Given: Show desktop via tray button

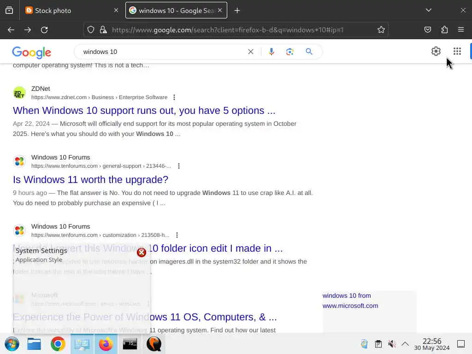Looking at the screenshot, I should [x=461, y=344].
